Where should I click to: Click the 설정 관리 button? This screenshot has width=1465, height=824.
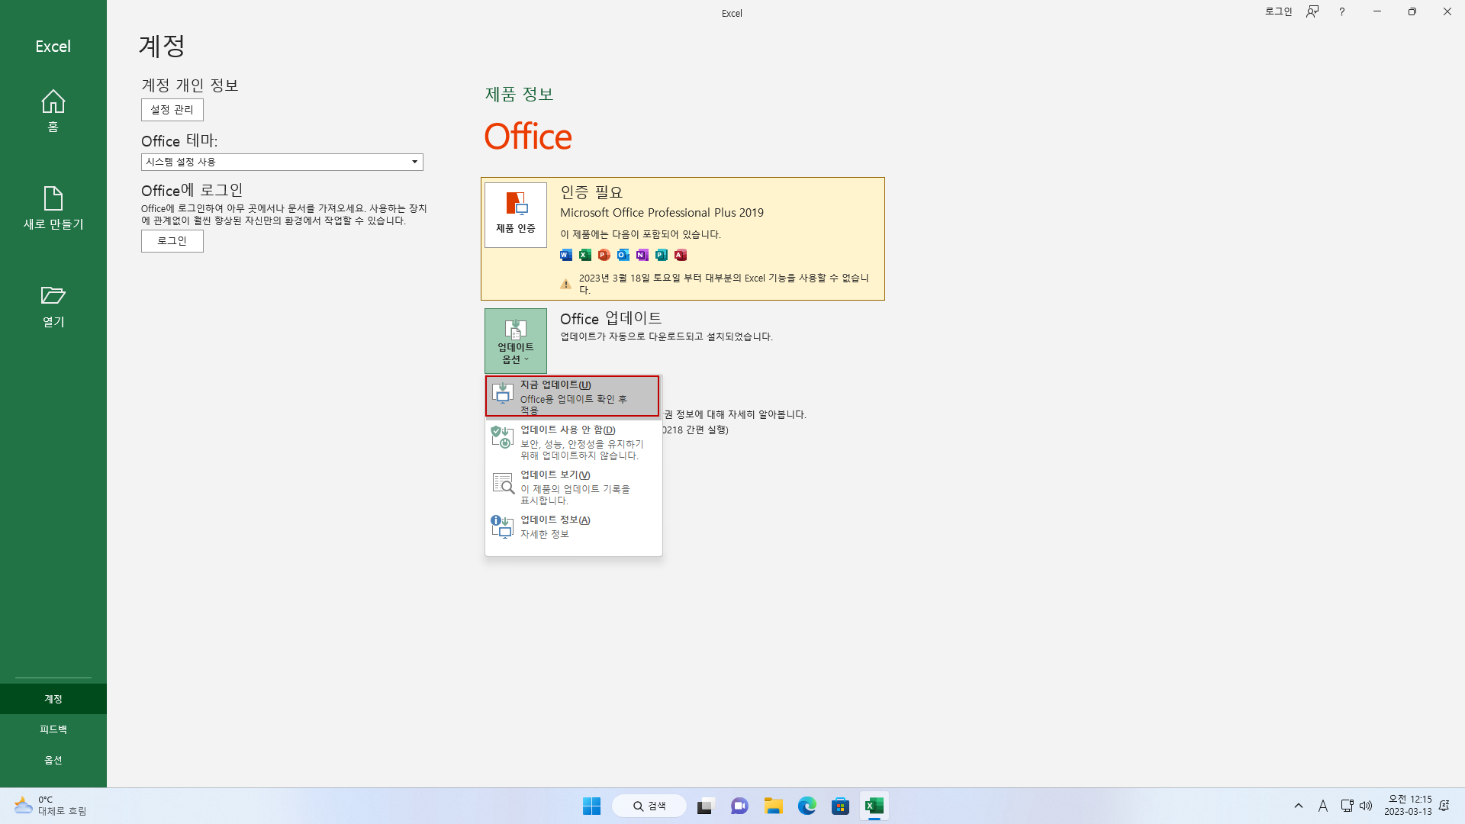click(172, 110)
